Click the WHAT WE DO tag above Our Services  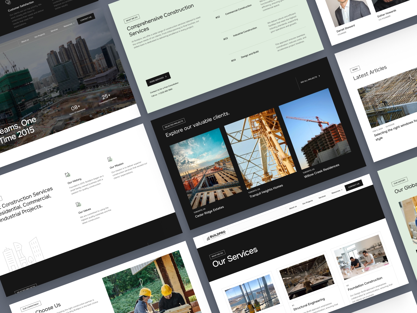tap(217, 255)
